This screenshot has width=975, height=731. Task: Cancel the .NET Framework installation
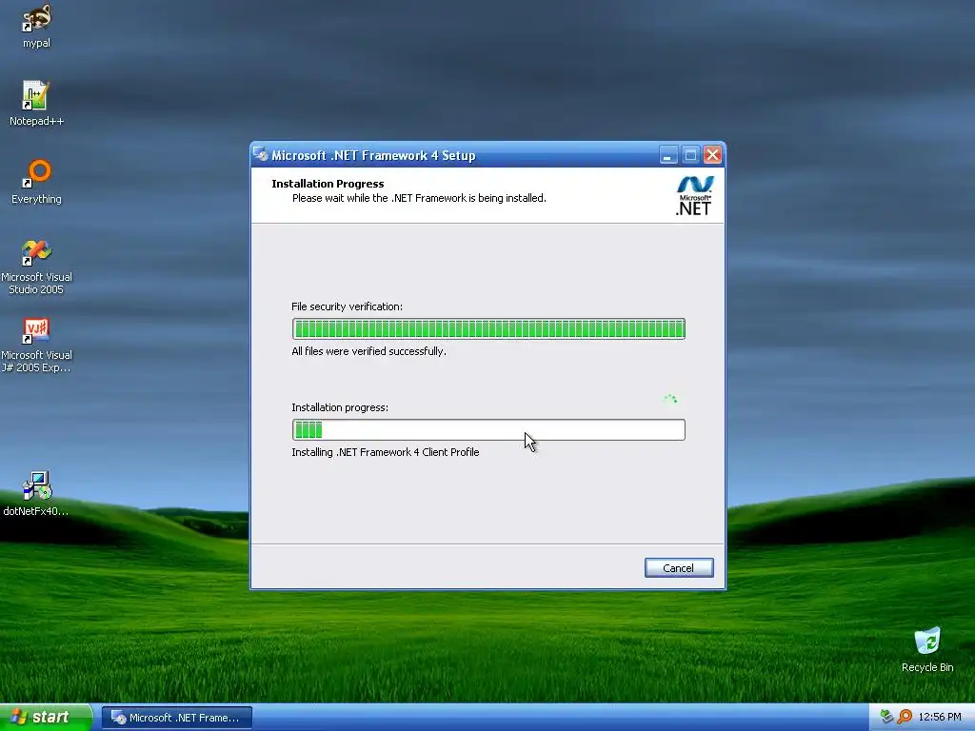tap(678, 567)
